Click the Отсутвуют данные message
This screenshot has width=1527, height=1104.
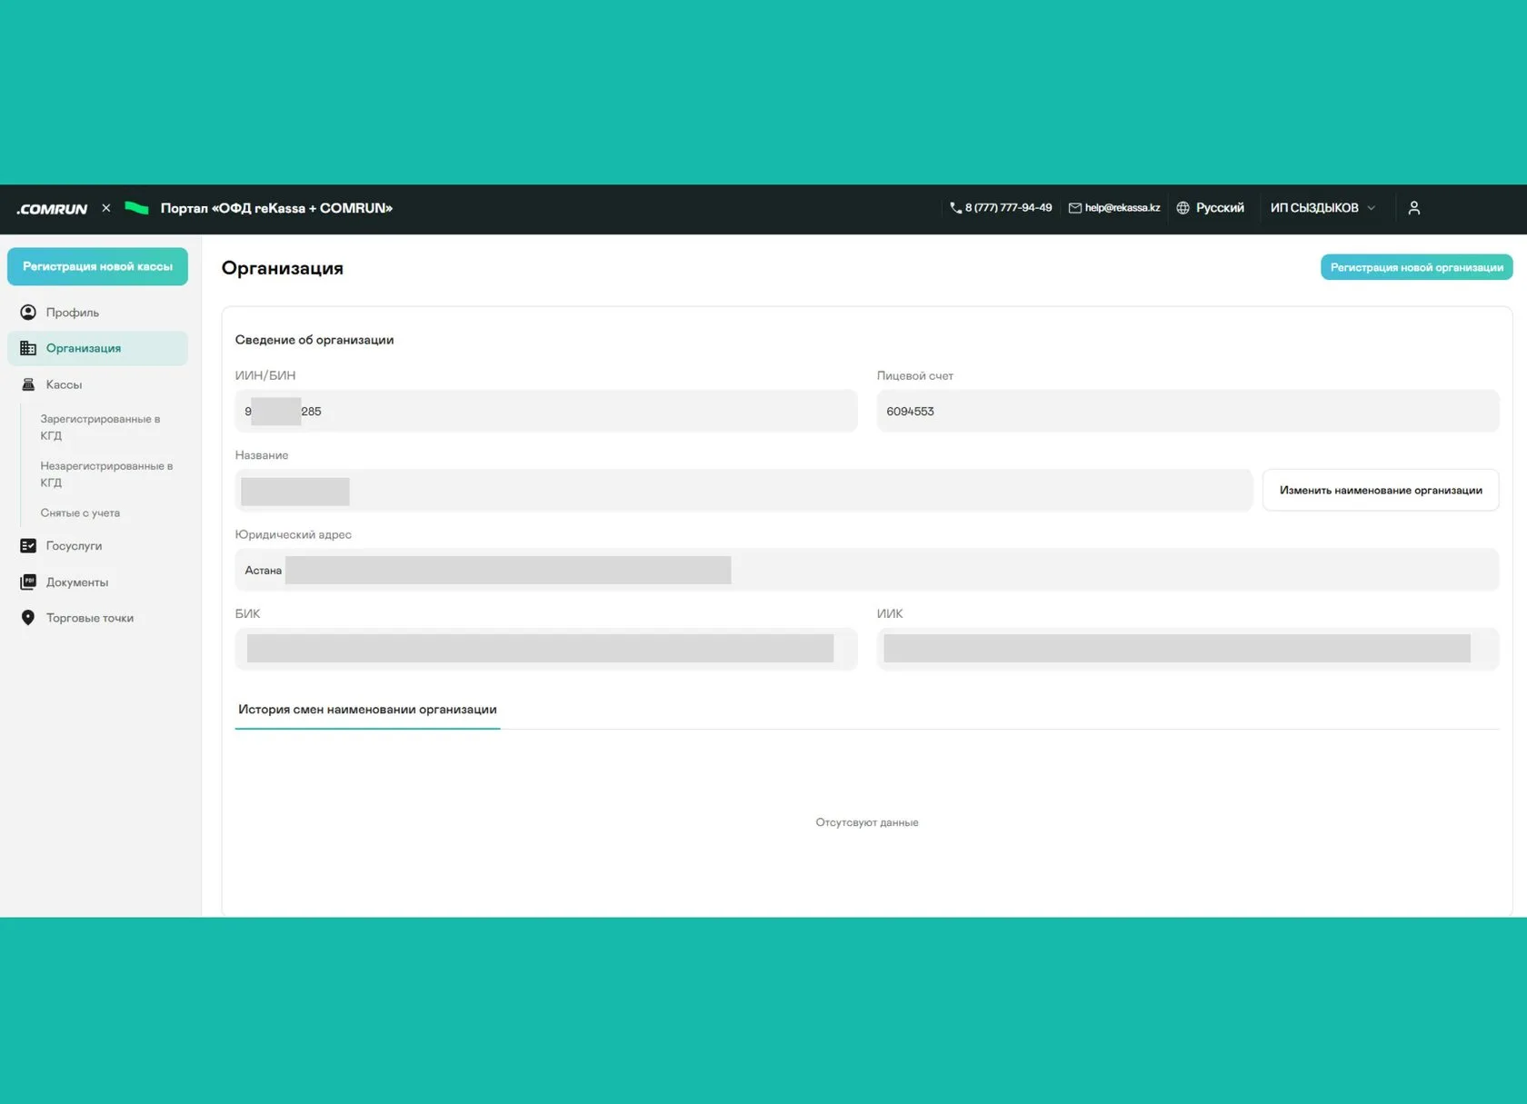point(867,822)
